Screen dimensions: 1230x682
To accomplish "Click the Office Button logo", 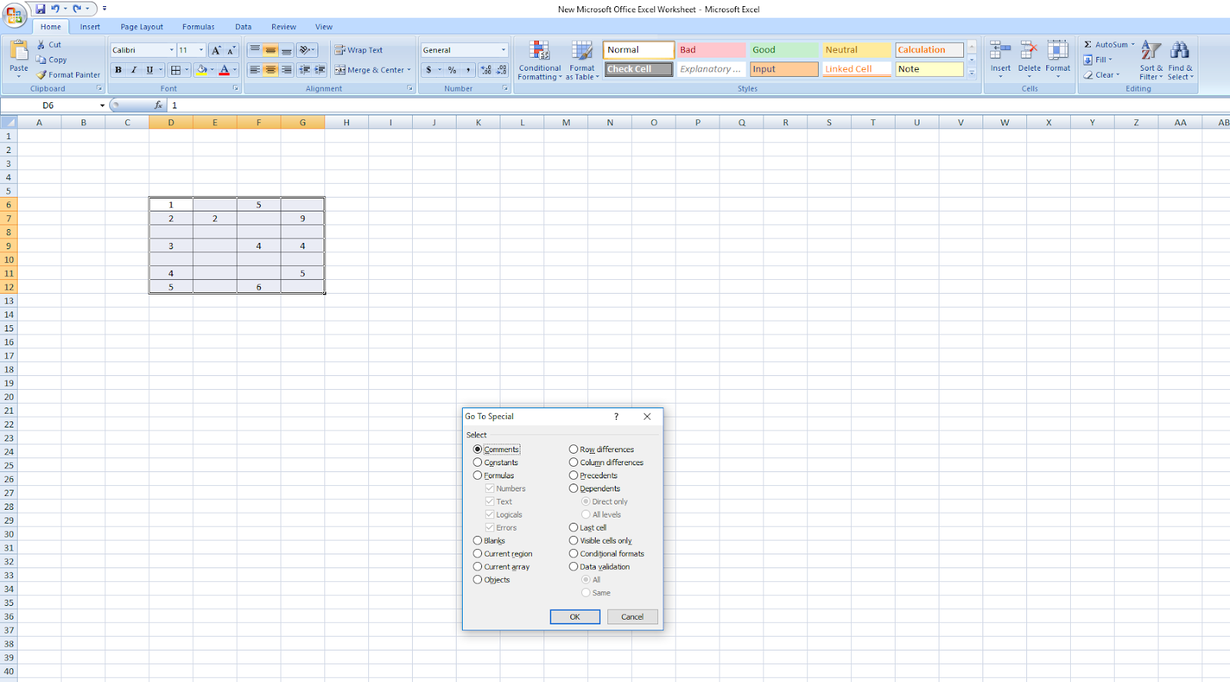I will [x=14, y=15].
